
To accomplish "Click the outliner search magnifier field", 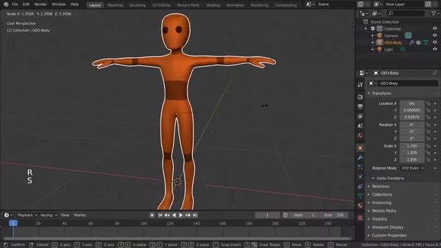I will point(405,13).
